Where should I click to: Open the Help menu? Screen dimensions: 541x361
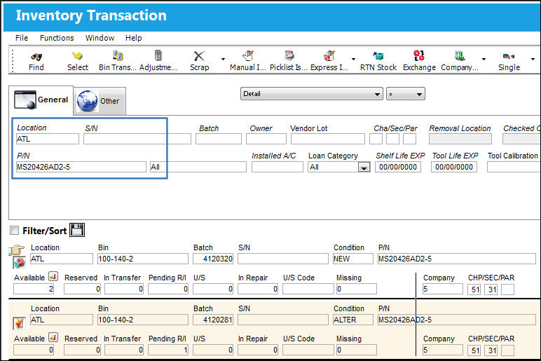click(x=134, y=38)
